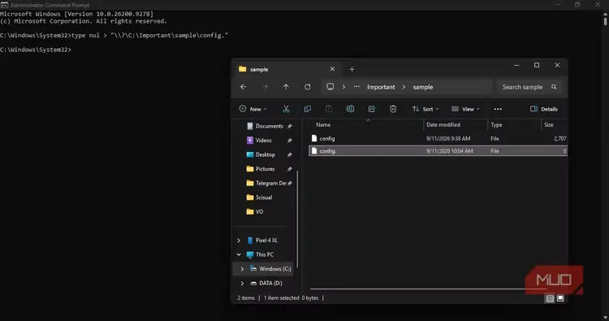Click the Rename icon in Explorer toolbar
609x321 pixels.
350,109
